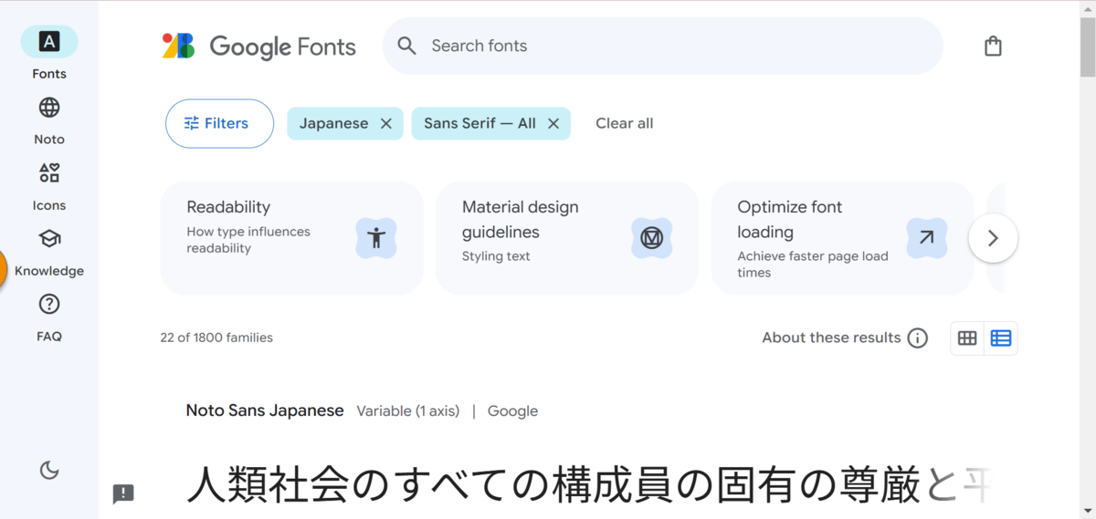1096x519 pixels.
Task: Toggle dark mode moon icon
Action: 49,471
